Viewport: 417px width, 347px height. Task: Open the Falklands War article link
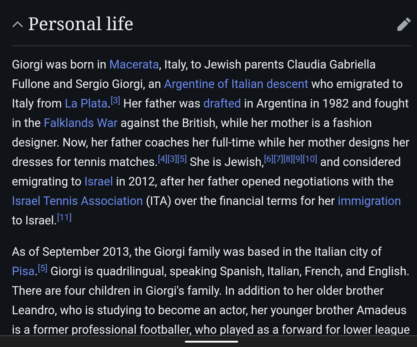pos(81,123)
